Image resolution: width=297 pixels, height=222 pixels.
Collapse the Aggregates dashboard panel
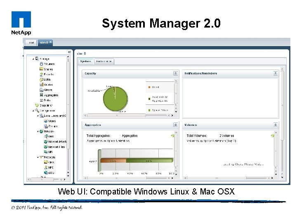pos(175,125)
